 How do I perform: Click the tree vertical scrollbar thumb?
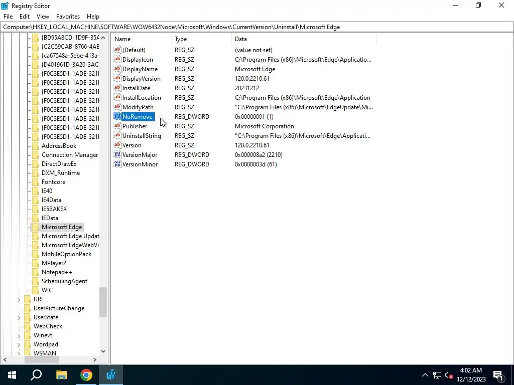coord(103,302)
